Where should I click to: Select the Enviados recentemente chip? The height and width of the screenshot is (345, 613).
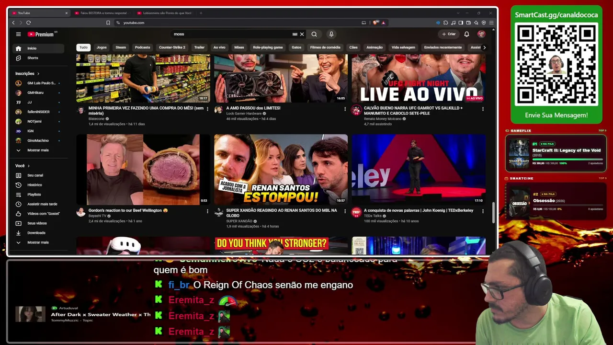pos(443,47)
